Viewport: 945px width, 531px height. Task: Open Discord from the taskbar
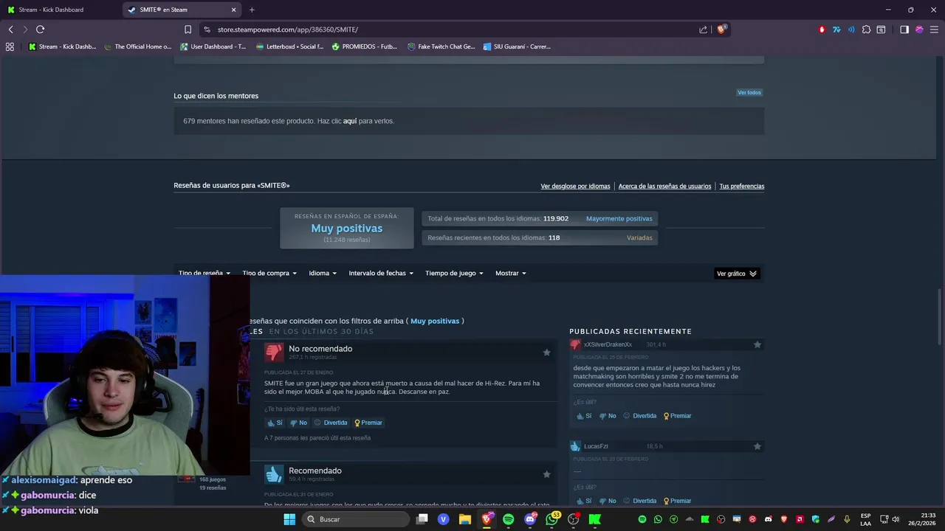click(x=530, y=519)
